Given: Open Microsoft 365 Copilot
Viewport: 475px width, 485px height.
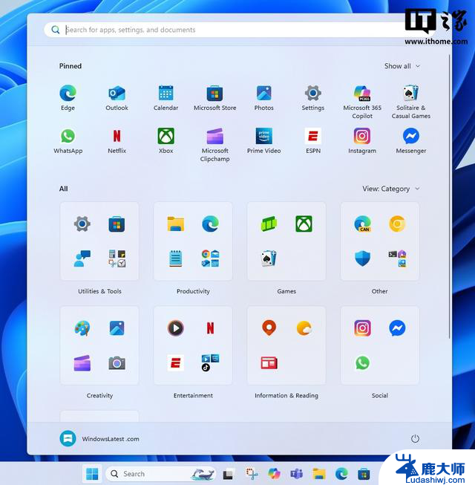Looking at the screenshot, I should click(x=362, y=102).
